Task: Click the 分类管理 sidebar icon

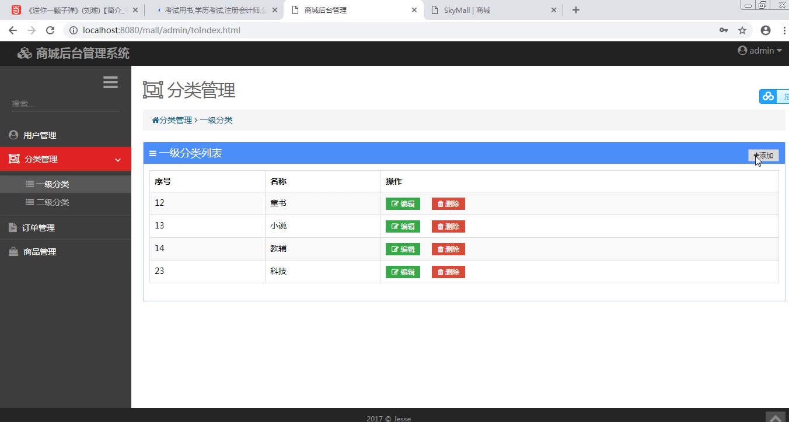Action: coord(14,159)
